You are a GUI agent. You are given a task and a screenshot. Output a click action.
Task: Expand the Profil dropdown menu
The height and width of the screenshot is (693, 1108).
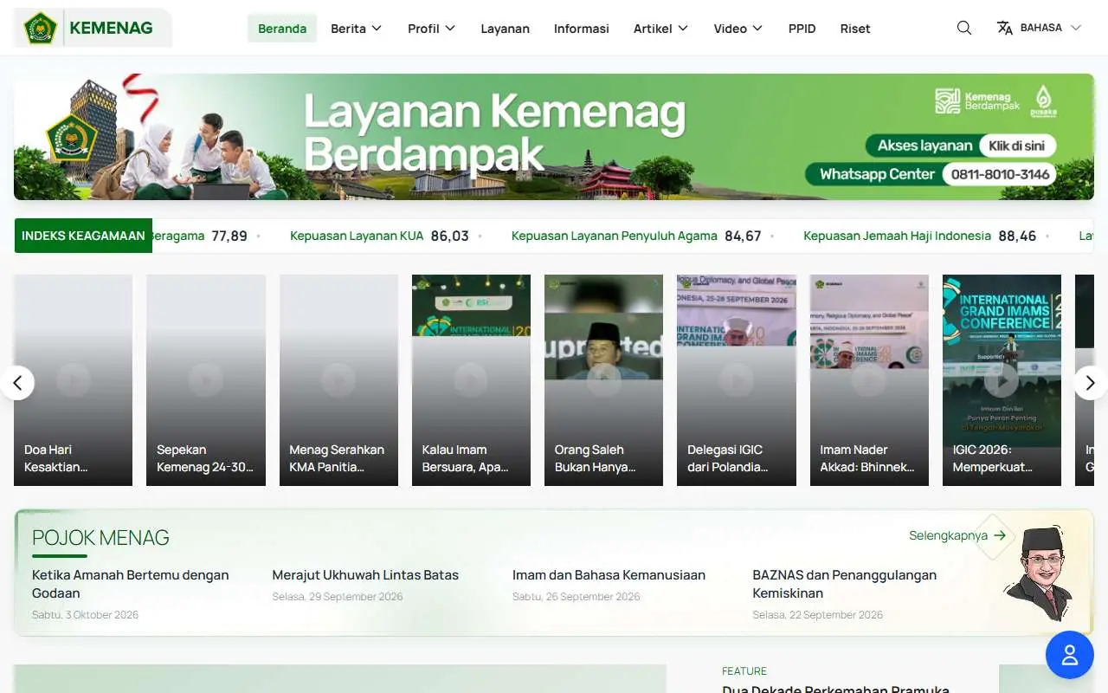[x=432, y=29]
